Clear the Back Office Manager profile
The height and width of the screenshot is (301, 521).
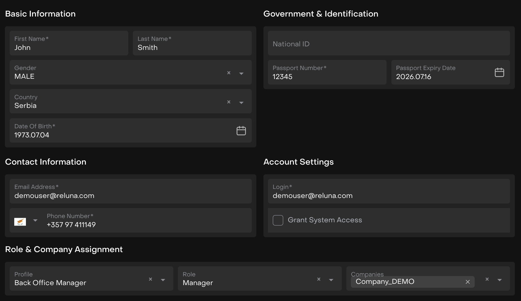pyautogui.click(x=150, y=279)
